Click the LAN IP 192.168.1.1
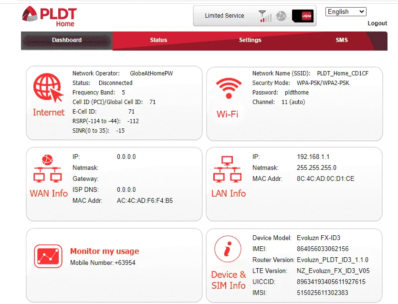 coord(313,157)
